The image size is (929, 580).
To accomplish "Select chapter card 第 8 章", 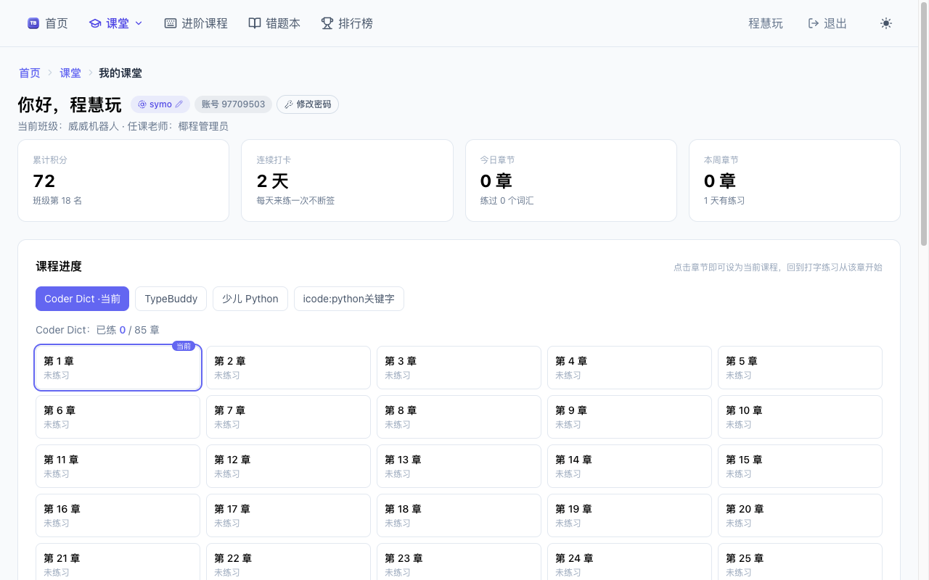I will coord(459,417).
